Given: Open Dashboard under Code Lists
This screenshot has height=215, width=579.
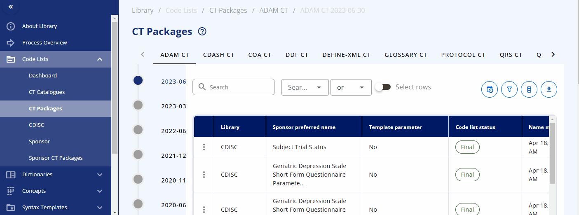Looking at the screenshot, I should point(56,76).
